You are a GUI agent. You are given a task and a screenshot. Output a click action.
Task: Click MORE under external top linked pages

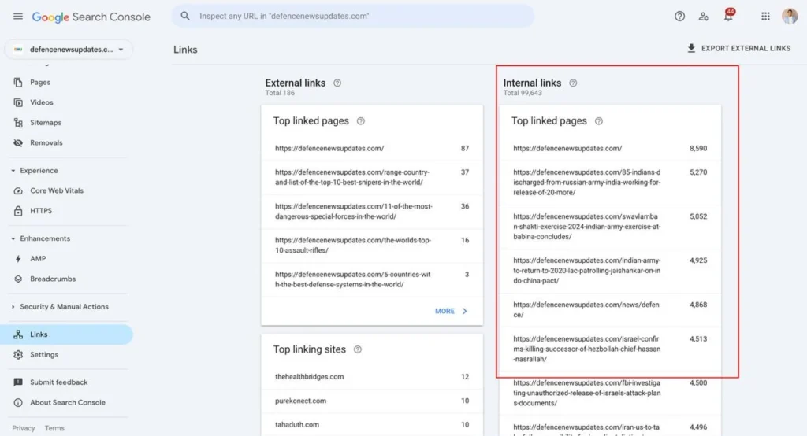pyautogui.click(x=451, y=311)
